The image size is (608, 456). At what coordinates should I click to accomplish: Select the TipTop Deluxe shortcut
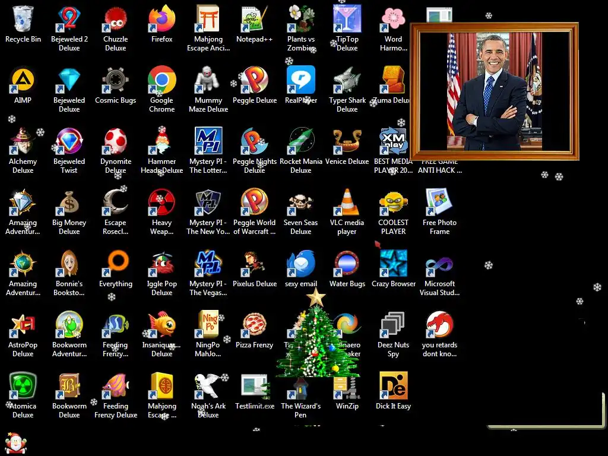tap(347, 18)
